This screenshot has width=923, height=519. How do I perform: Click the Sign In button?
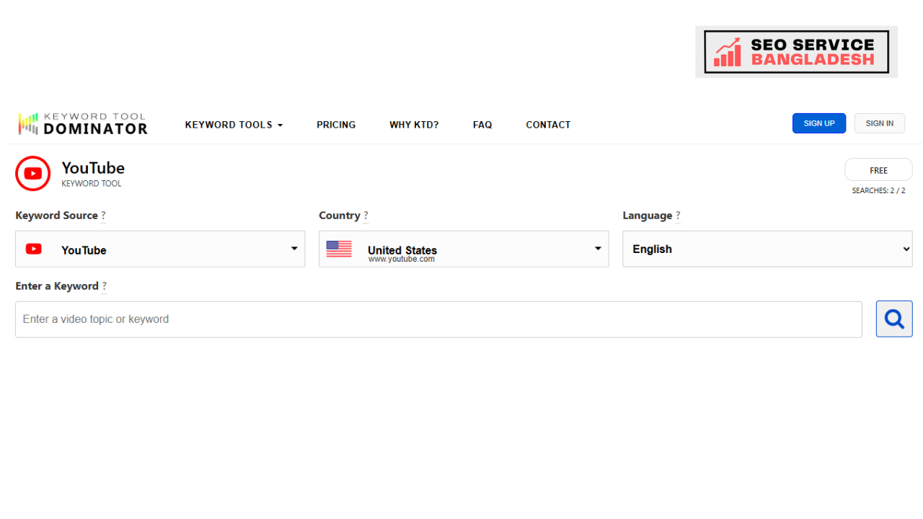coord(880,123)
